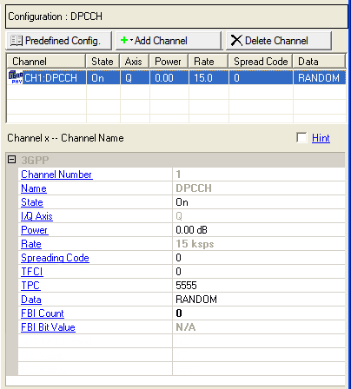The image size is (351, 389).
Task: Open the Channel Number property link
Action: pos(56,175)
